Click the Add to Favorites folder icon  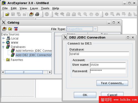pos(10,29)
